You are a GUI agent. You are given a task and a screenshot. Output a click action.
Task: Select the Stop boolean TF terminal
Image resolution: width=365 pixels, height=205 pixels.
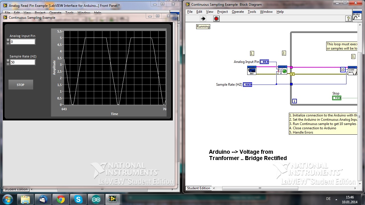pyautogui.click(x=336, y=98)
